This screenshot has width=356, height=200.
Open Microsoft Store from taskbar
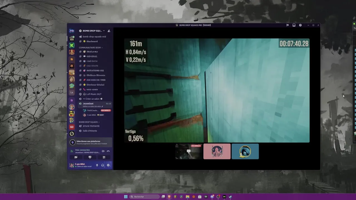coord(200,197)
